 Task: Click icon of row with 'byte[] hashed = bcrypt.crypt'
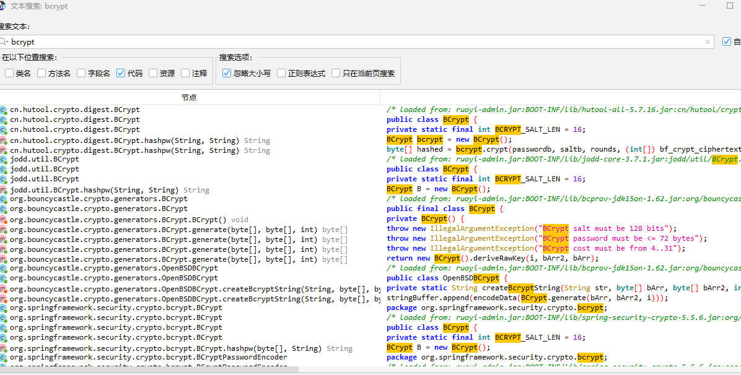[x=3, y=150]
